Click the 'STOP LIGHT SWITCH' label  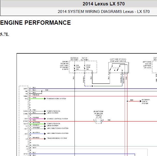click(x=118, y=61)
